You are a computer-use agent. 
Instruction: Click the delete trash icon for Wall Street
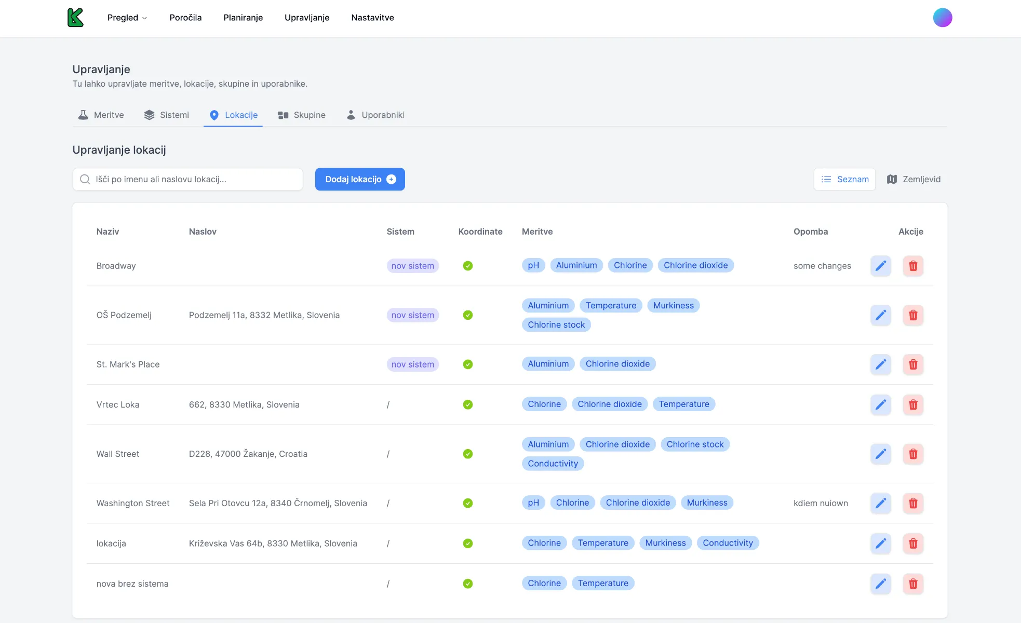pos(913,453)
